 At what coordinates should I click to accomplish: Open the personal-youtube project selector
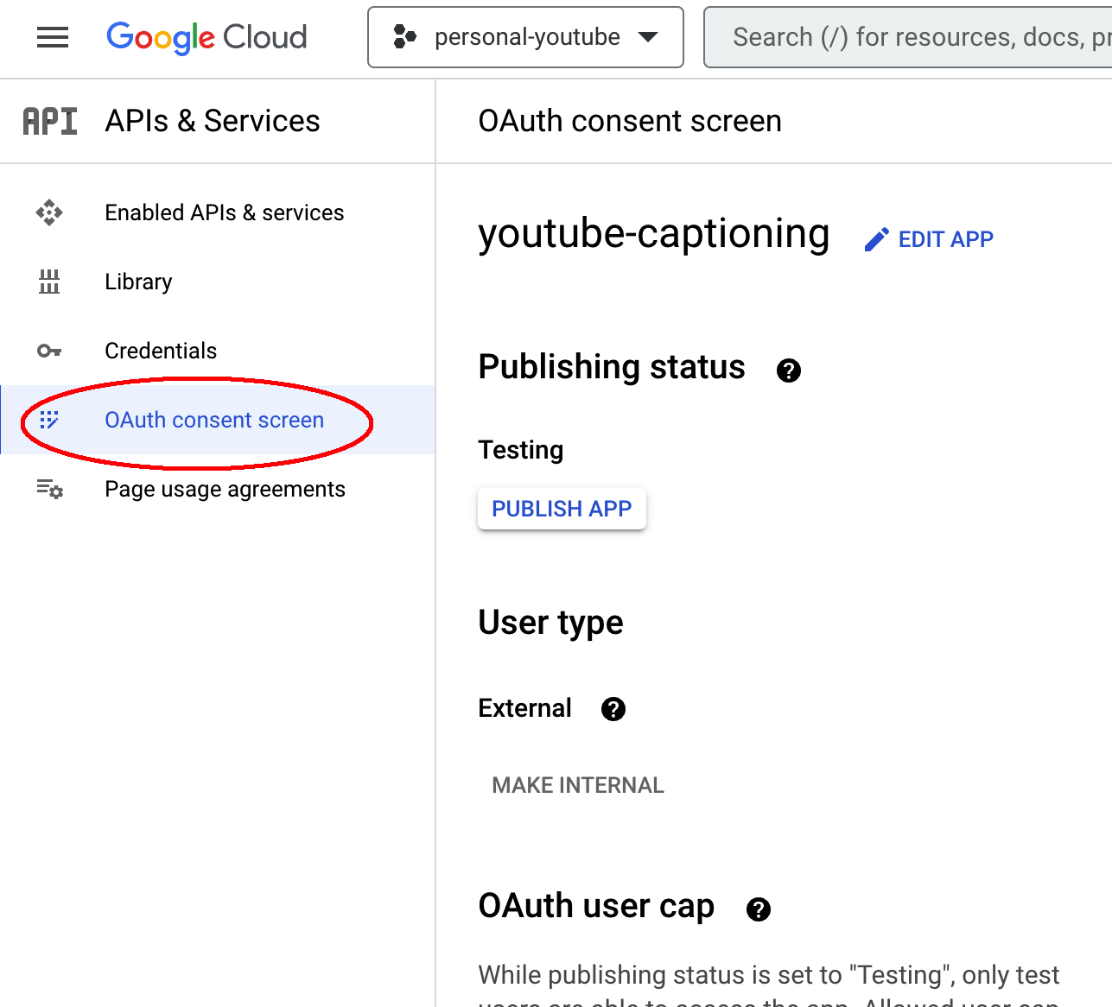525,37
